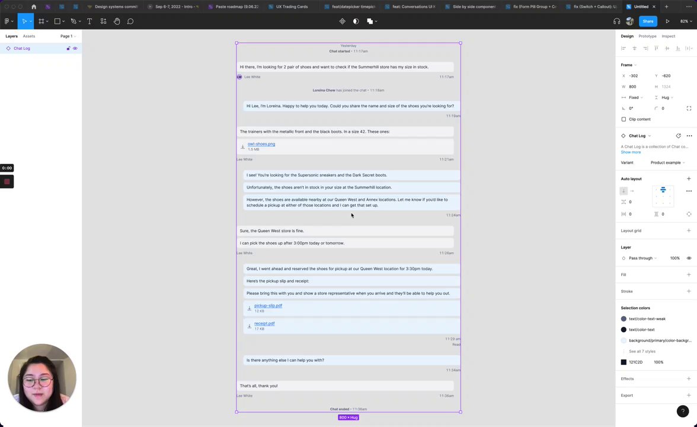Select the Pen tool

73,21
